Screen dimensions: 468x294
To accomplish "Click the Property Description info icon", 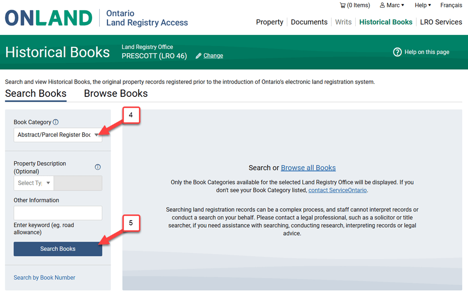I will (98, 167).
